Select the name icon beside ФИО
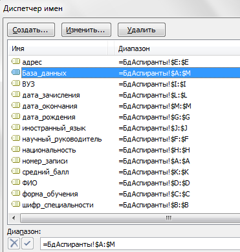The width and height of the screenshot is (240, 252). coord(16,183)
